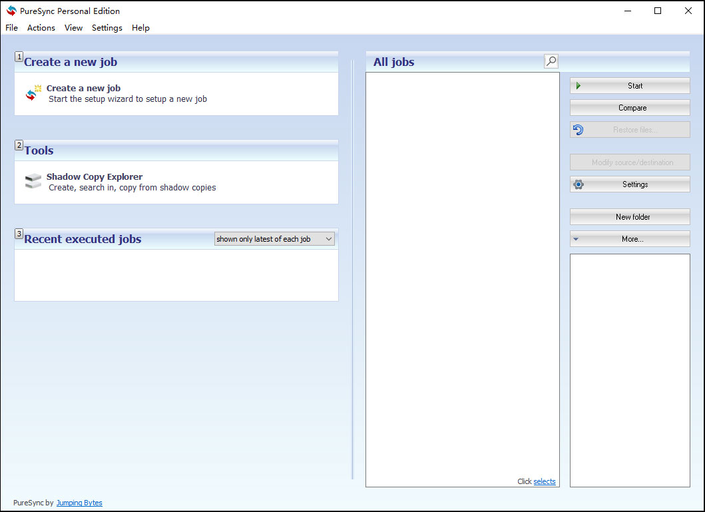Click the blue restore arrow icon

pos(579,130)
